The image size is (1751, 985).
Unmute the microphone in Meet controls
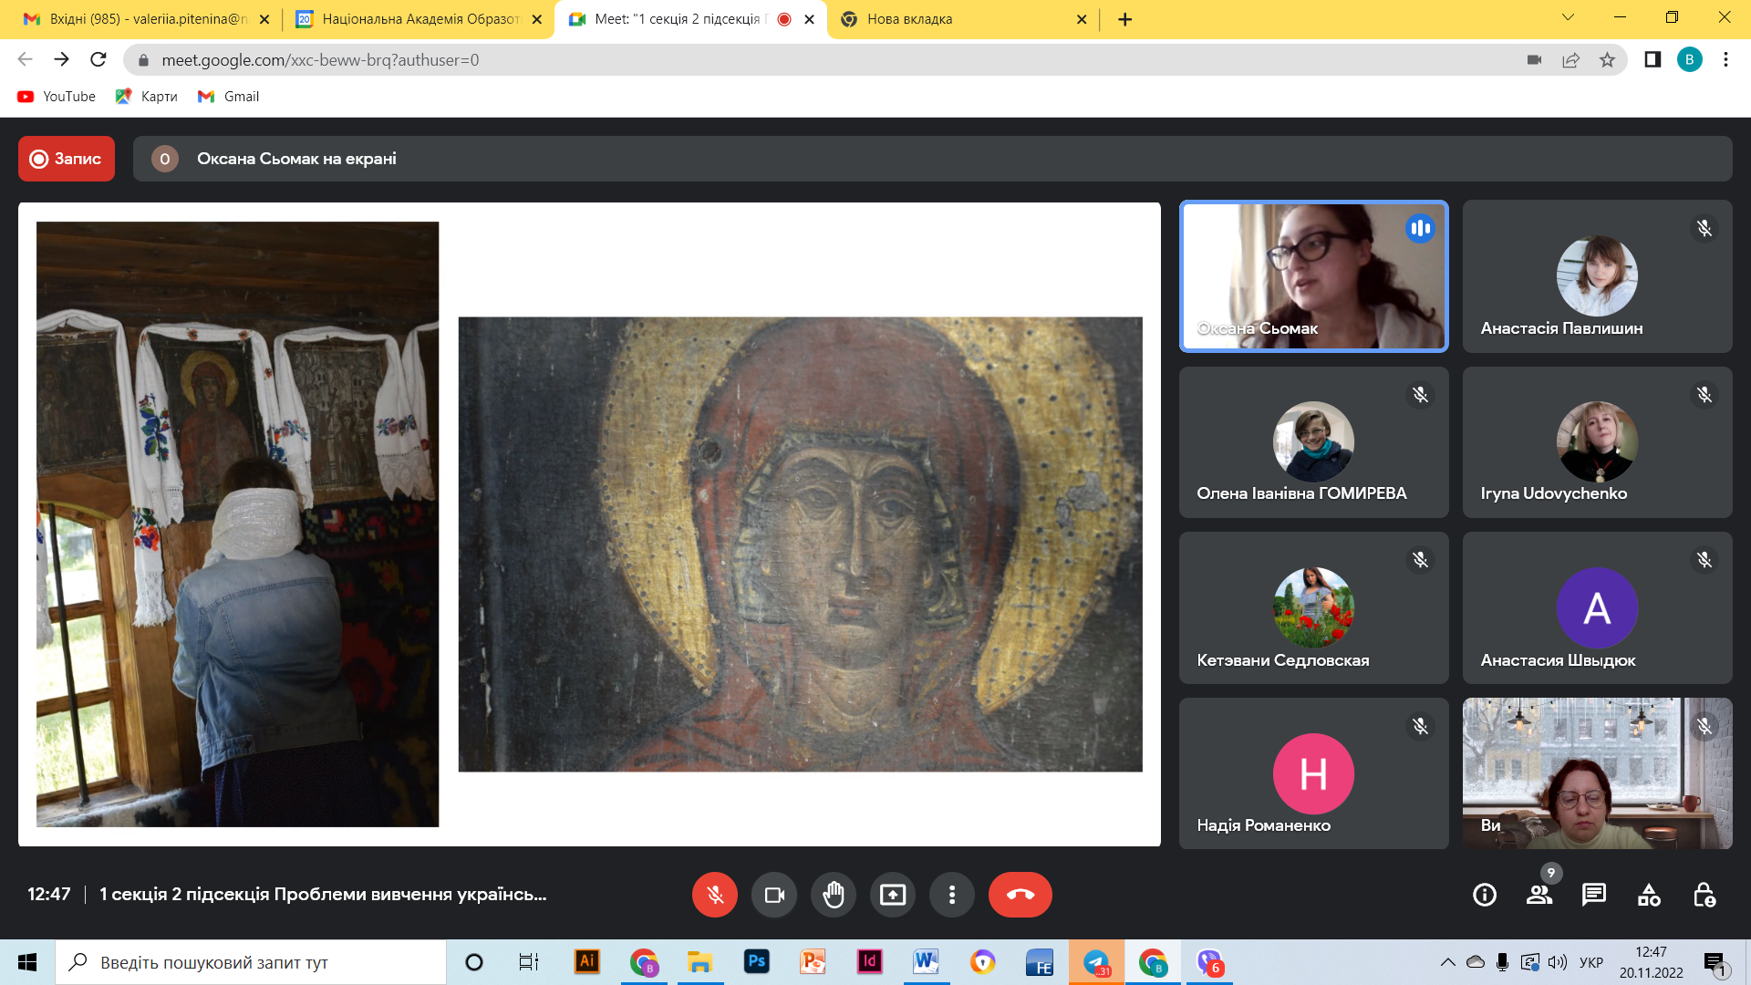click(715, 895)
